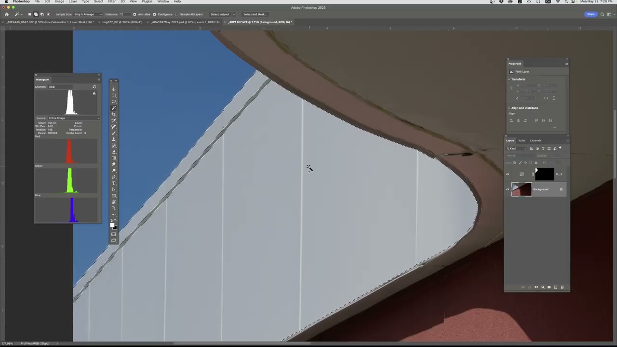Select the Horizontal Type tool

click(114, 182)
